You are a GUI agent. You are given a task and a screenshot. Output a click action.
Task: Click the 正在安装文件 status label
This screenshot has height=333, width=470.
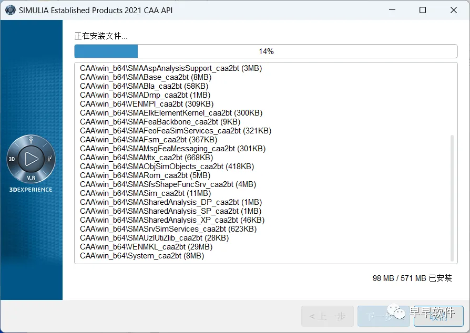(101, 36)
